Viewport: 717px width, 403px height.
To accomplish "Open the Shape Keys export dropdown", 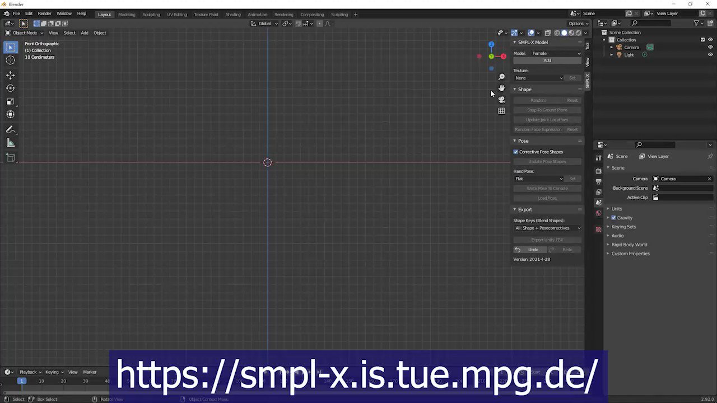I will (x=548, y=228).
